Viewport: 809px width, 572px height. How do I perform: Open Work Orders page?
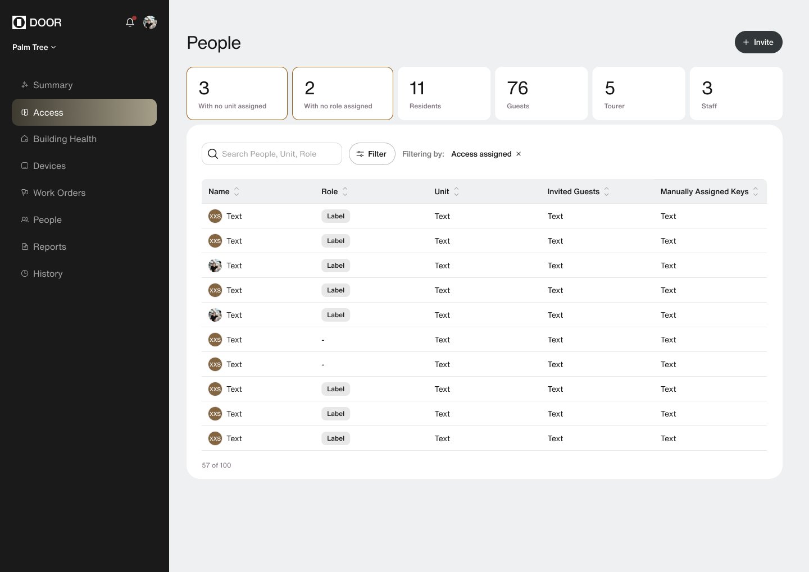coord(84,193)
